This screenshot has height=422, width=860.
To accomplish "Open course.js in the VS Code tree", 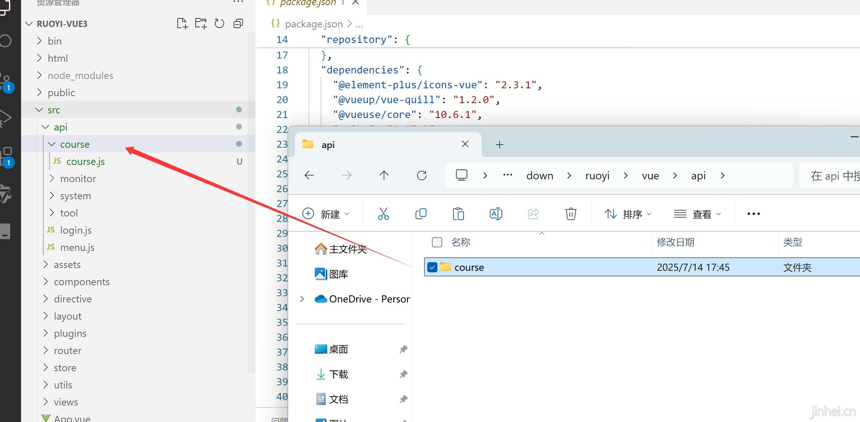I will 86,161.
